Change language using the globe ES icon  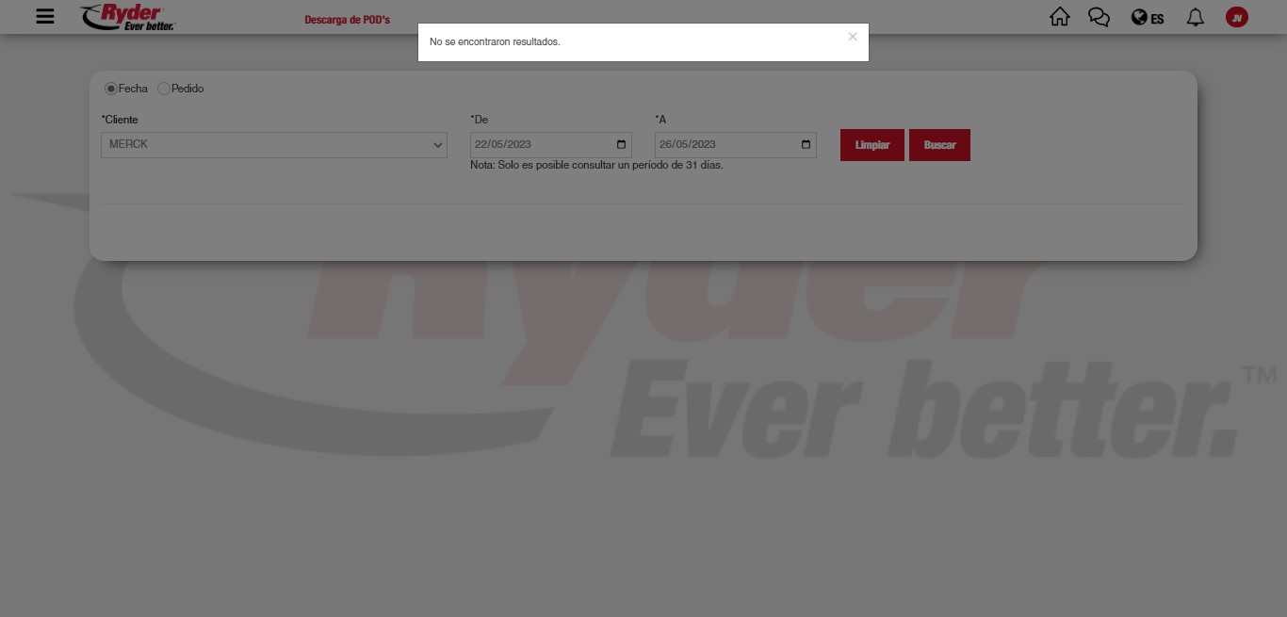point(1148,18)
